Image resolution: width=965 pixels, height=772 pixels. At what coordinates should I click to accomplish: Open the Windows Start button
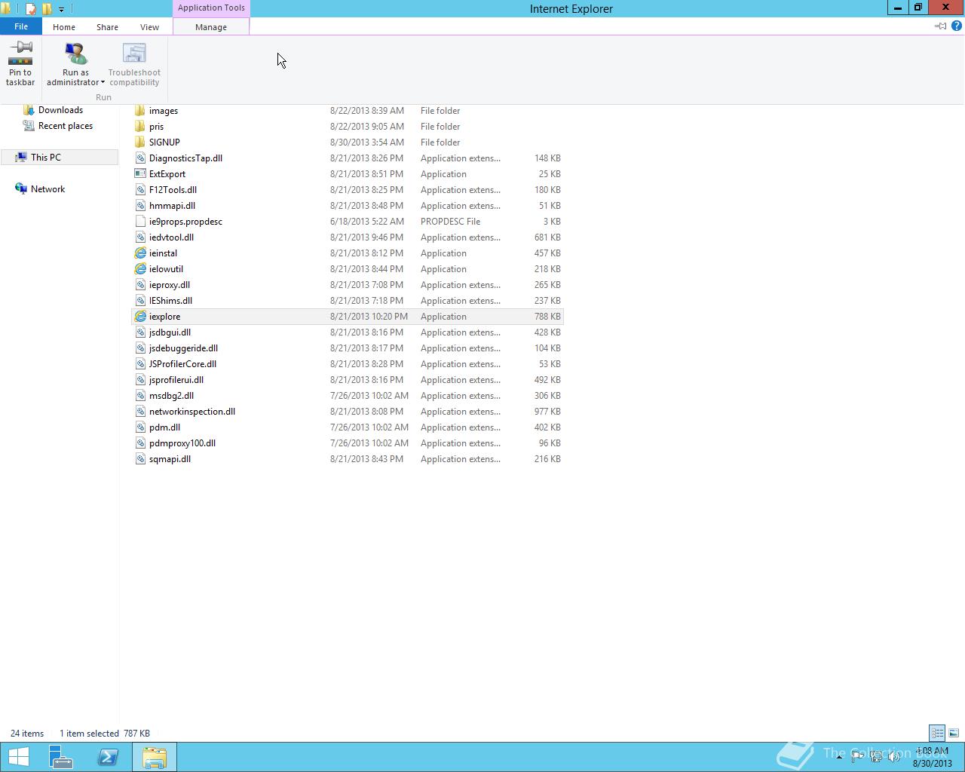(x=18, y=757)
